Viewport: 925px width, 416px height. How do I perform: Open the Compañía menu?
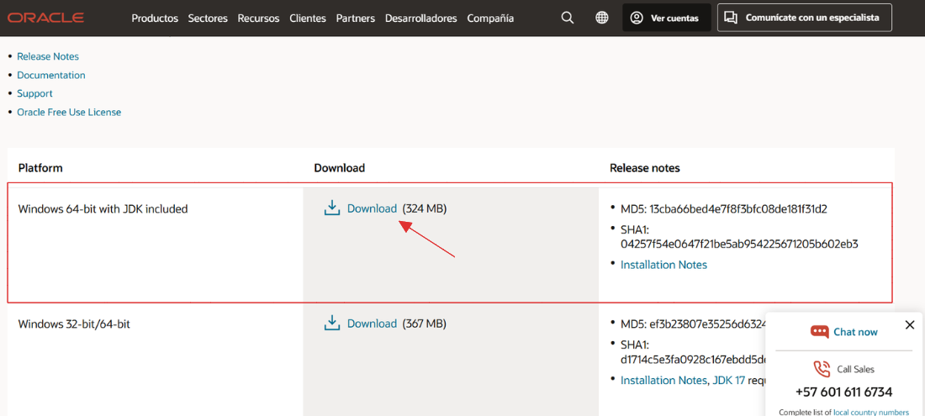(x=490, y=18)
